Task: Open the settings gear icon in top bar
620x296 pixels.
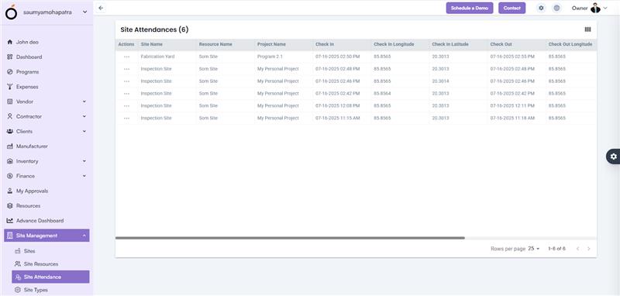Action: coord(541,8)
